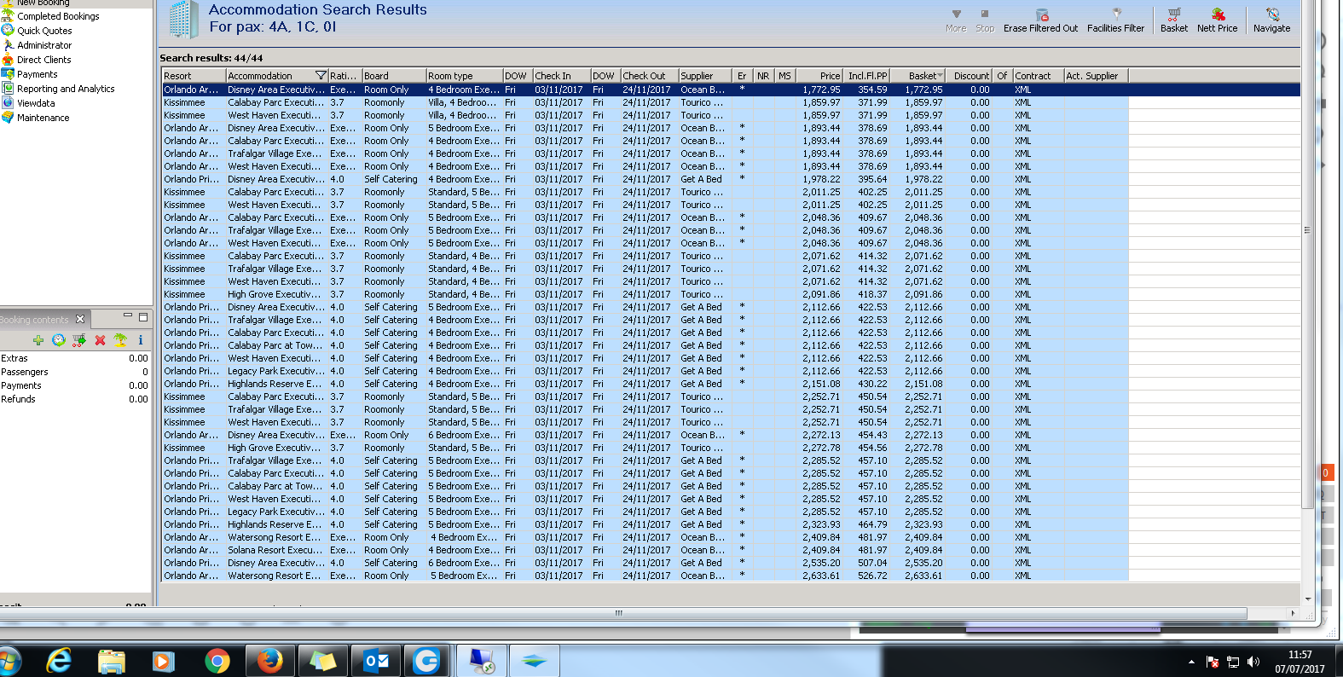This screenshot has width=1343, height=677.
Task: Sort by Price column header
Action: coord(819,76)
